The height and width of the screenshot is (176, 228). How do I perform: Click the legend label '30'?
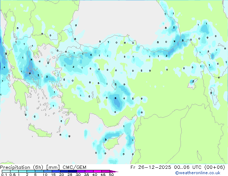78,175
